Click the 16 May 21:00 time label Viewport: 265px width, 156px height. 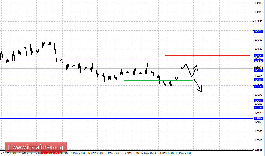point(183,153)
